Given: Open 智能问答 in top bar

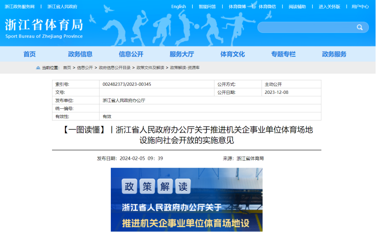Looking at the screenshot, I should [x=207, y=7].
